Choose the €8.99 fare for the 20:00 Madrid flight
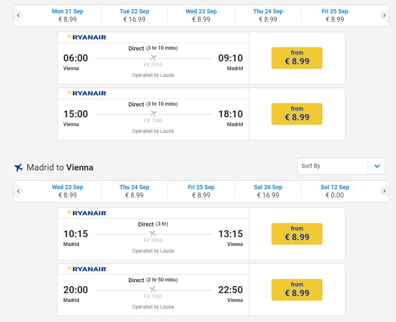396x322 pixels. (x=297, y=290)
